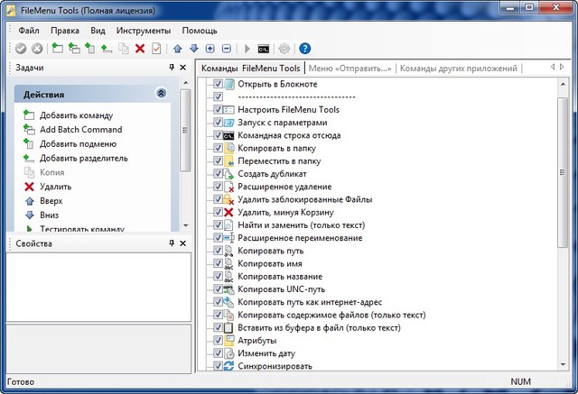Viewport: 578px width, 394px height.
Task: Collapse the 'Действия' section chevron
Action: coord(161,93)
